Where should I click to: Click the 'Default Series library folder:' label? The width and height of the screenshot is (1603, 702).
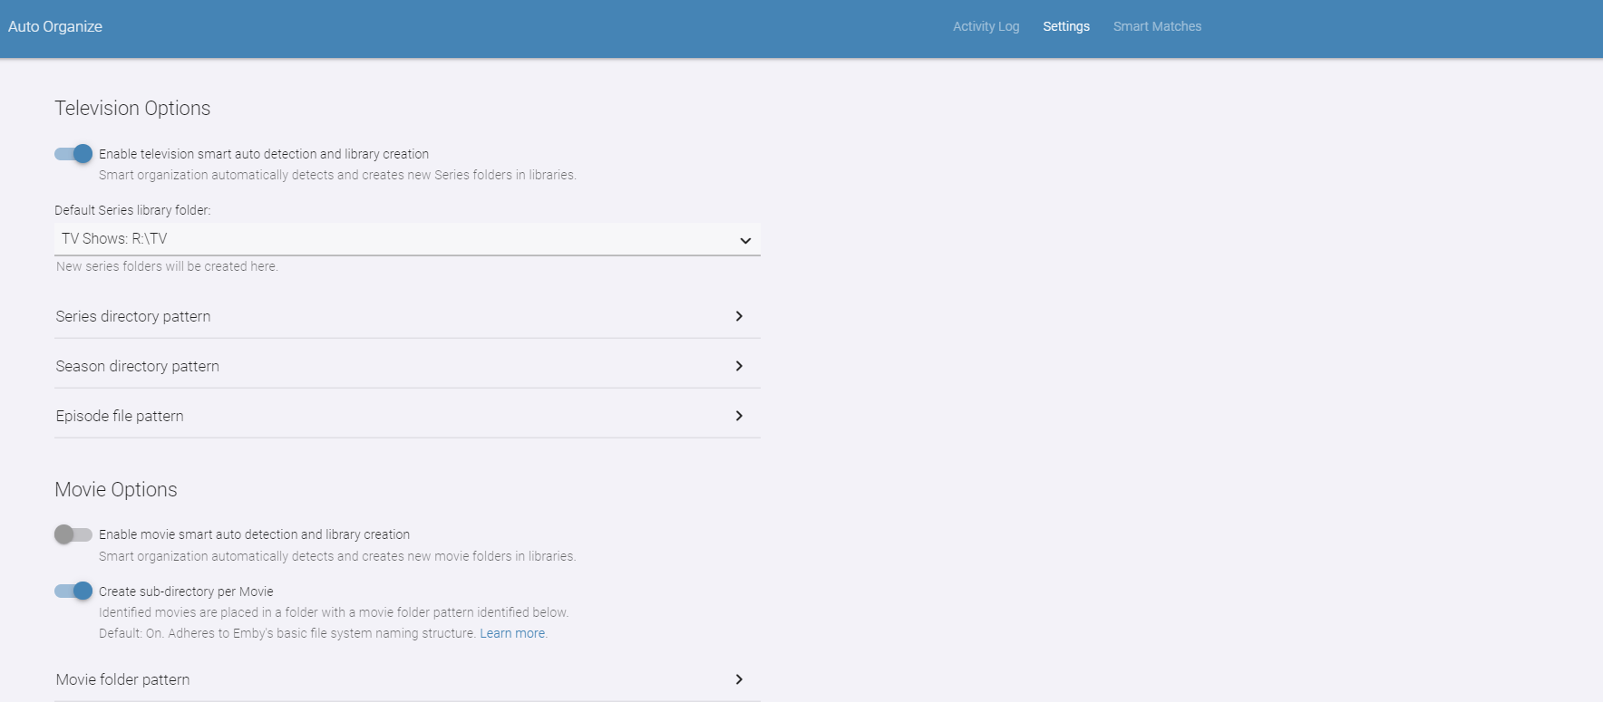(132, 210)
